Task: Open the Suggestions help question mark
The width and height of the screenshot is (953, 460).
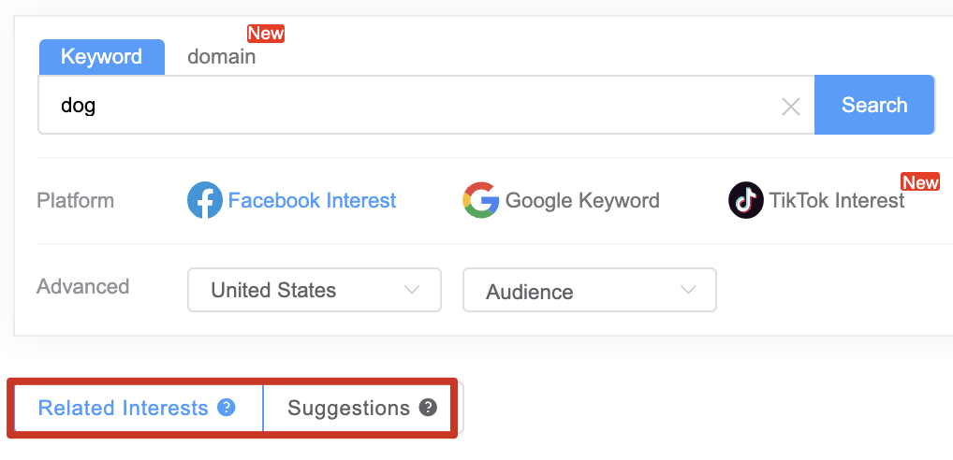Action: click(428, 408)
